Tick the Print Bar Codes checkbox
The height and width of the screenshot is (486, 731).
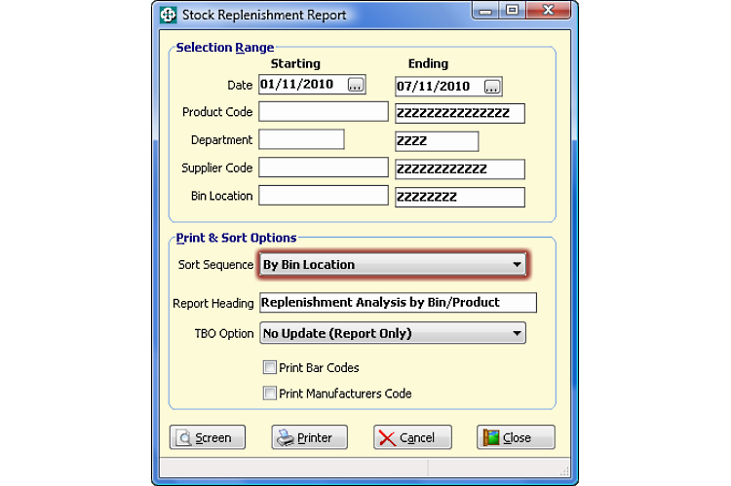click(x=269, y=367)
